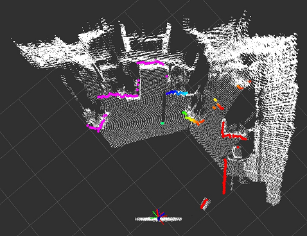Select the long vertical red scan line
The image size is (307, 236).
[x=225, y=176]
